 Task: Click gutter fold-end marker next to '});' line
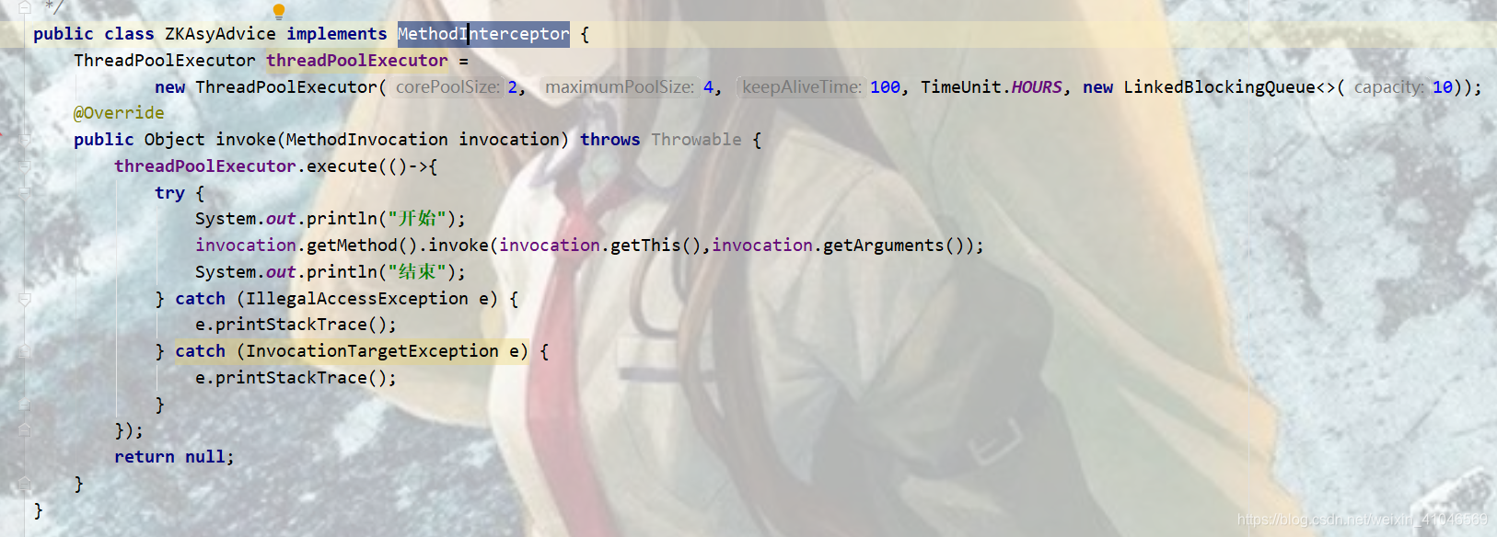[25, 430]
